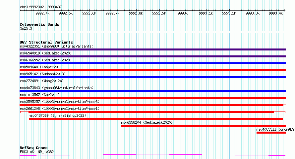
Task: Click the 9993.4k ruler tick label
Action: click(x=276, y=13)
